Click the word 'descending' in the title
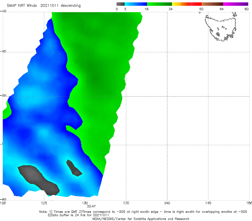Screen dimensions: 252x221 click(x=71, y=6)
